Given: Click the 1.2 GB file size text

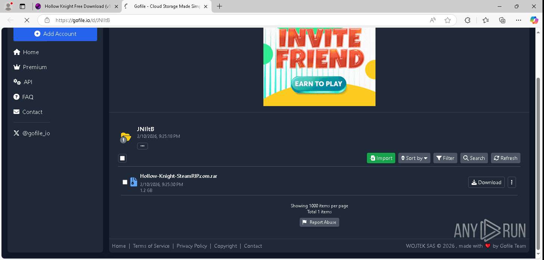Looking at the screenshot, I should tap(146, 191).
